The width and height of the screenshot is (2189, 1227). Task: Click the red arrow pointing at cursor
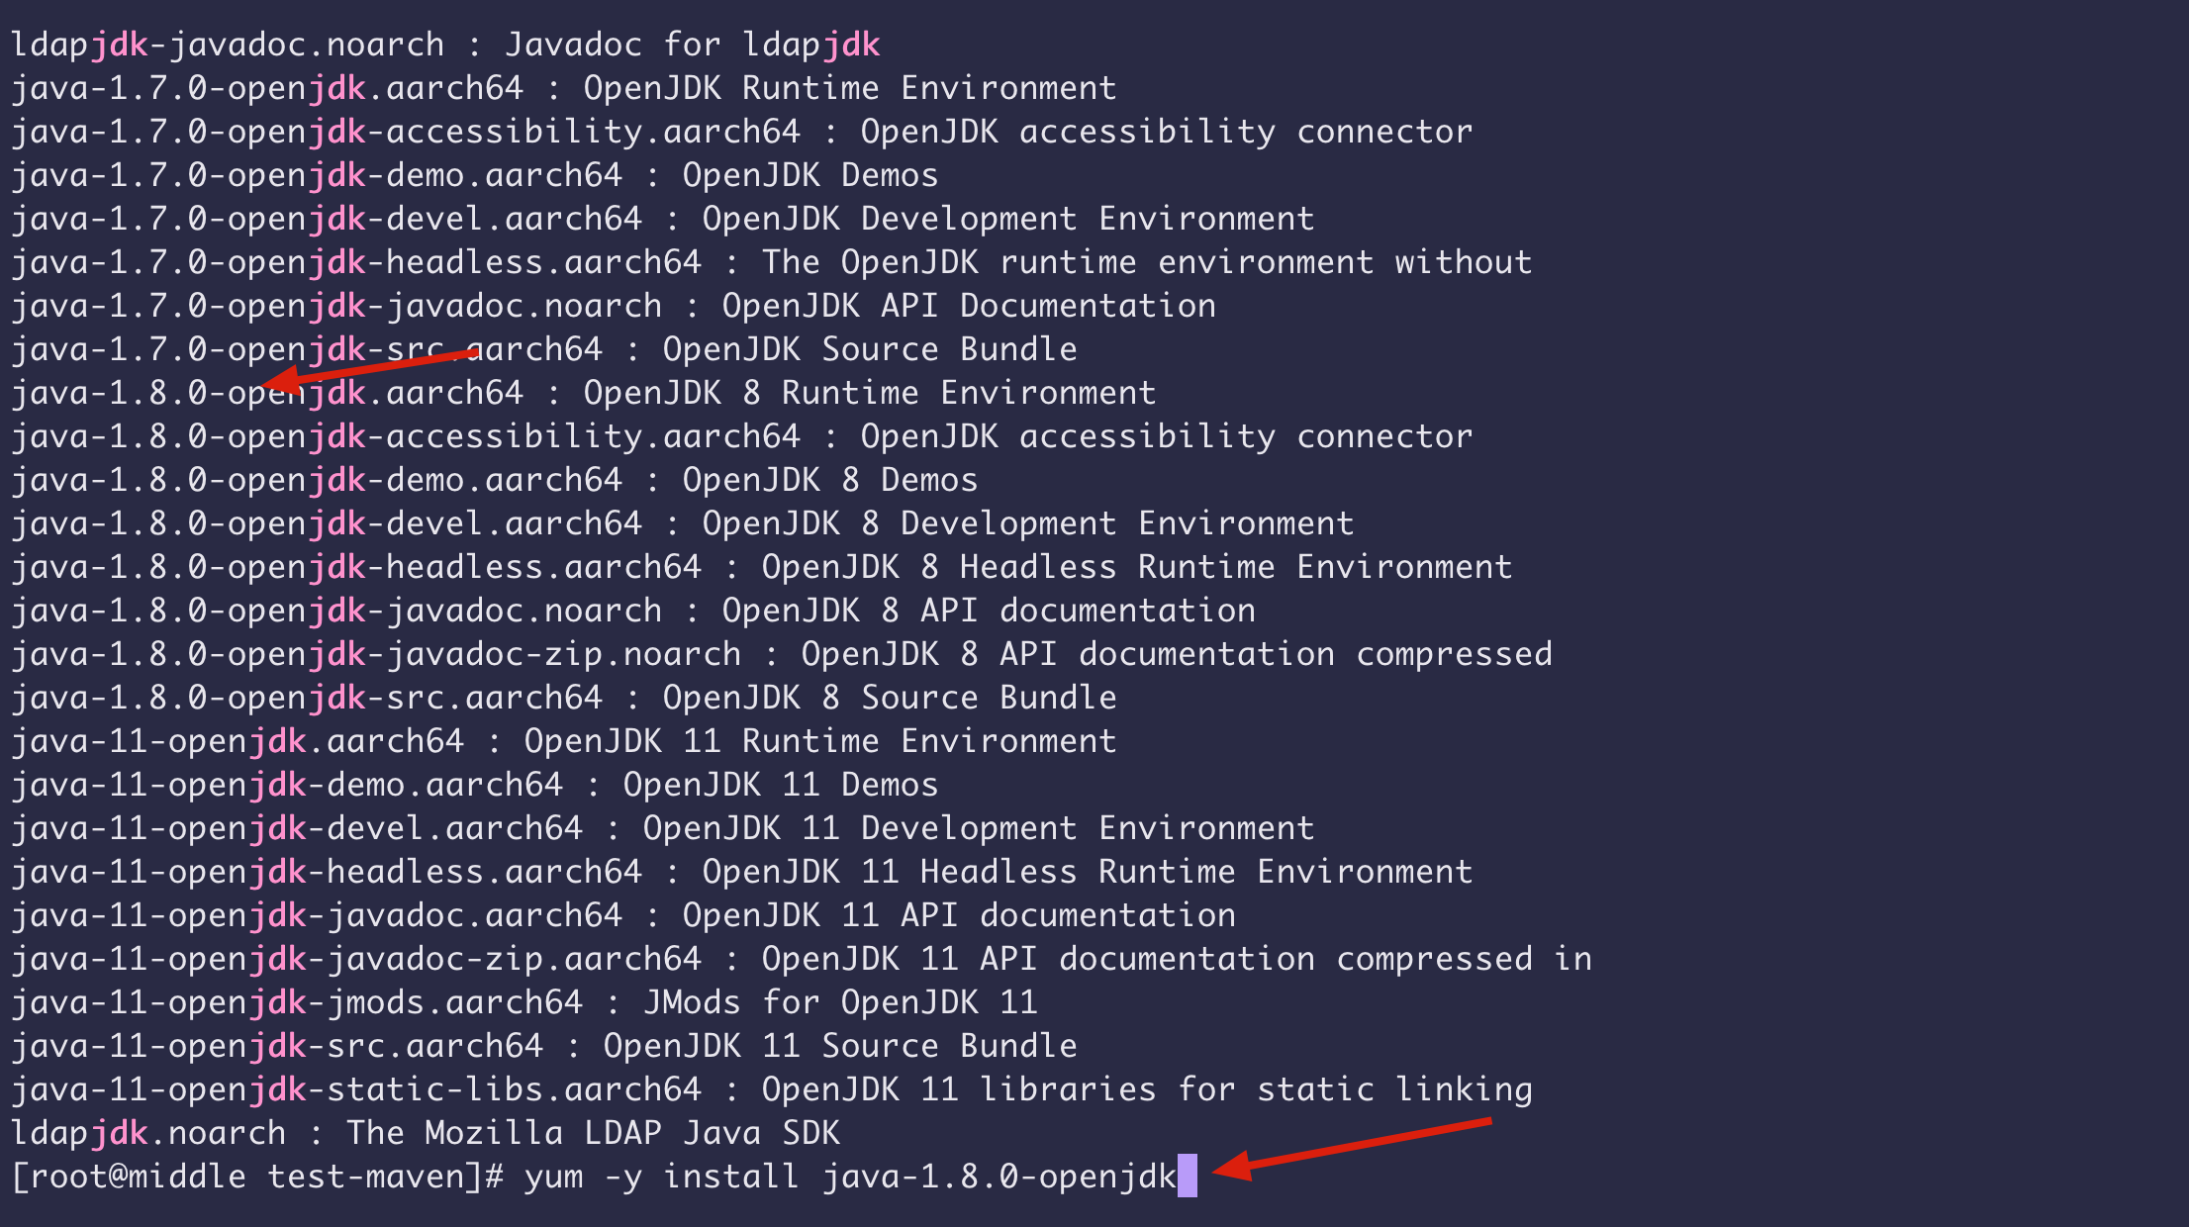click(1352, 1148)
